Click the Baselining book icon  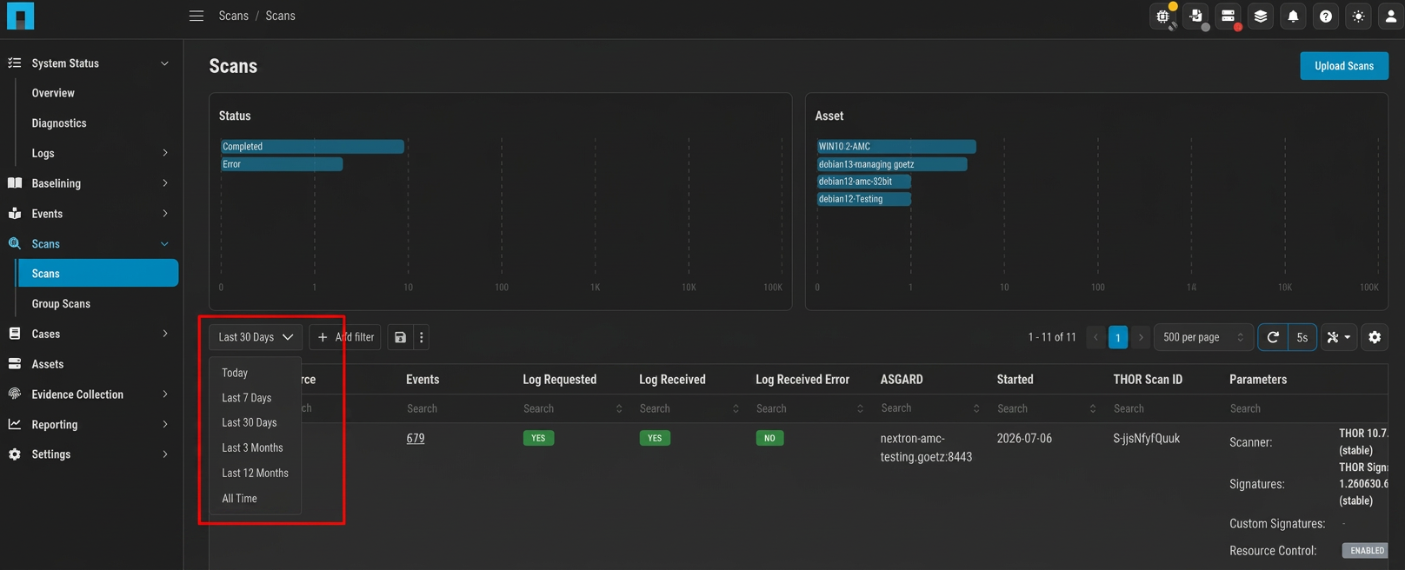click(15, 183)
